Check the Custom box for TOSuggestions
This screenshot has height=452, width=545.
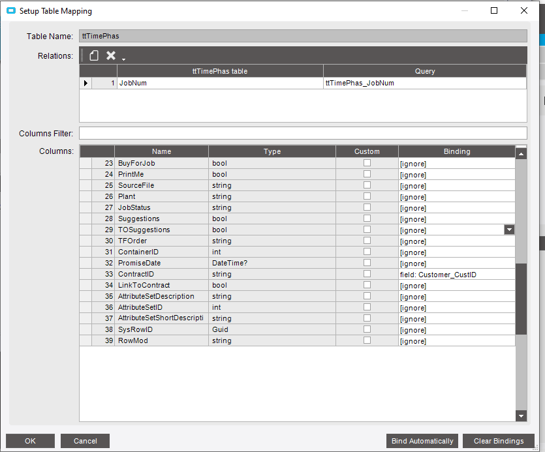[367, 230]
